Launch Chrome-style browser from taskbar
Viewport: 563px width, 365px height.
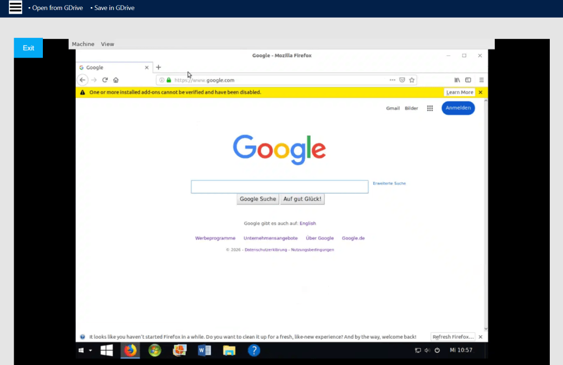coord(154,350)
